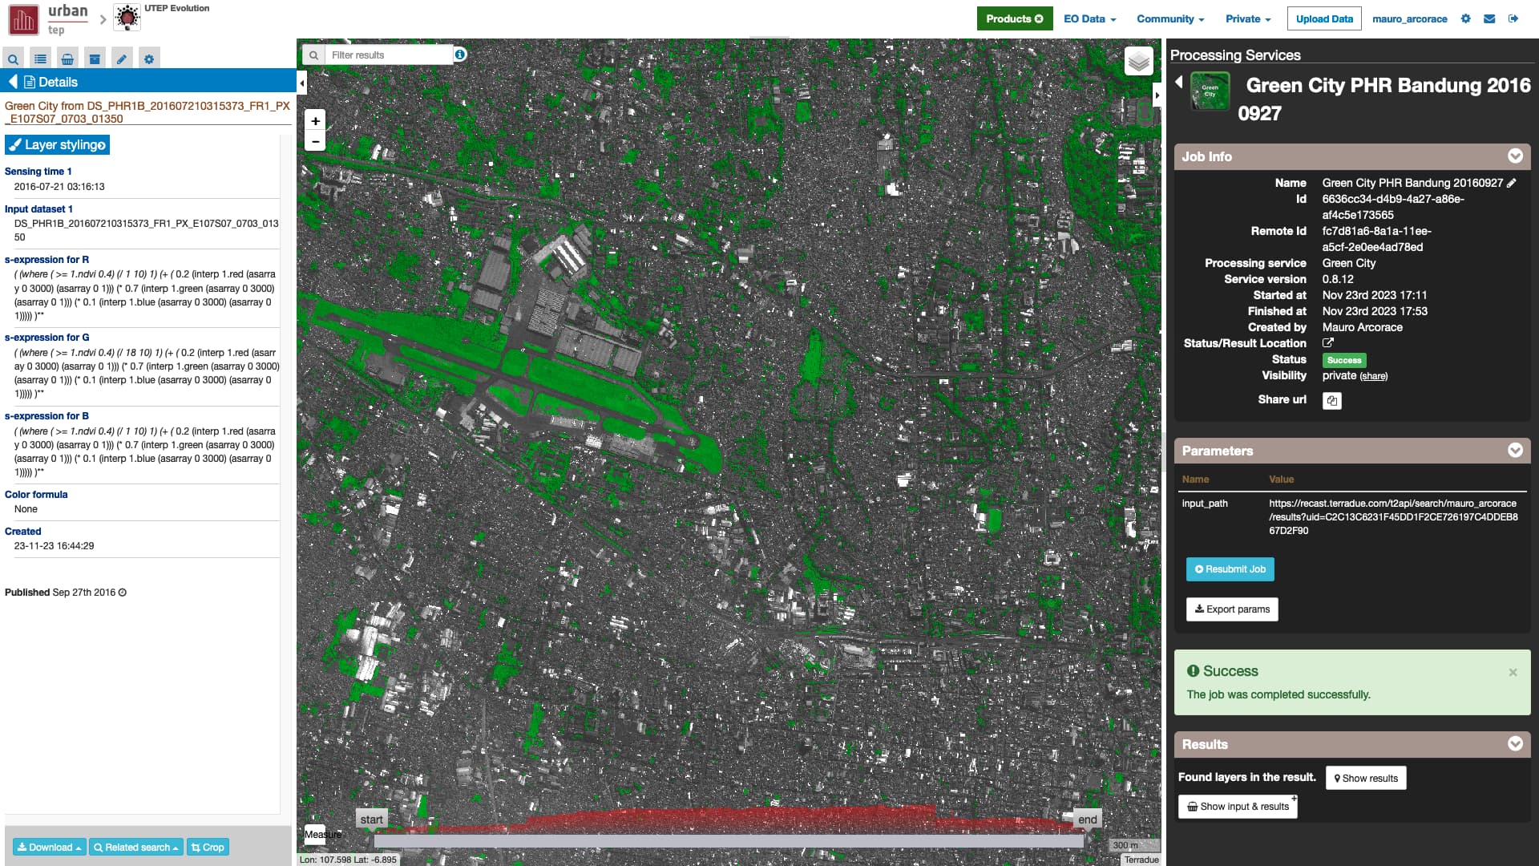This screenshot has height=866, width=1539.
Task: Click the Resubmit Job button
Action: click(1230, 569)
